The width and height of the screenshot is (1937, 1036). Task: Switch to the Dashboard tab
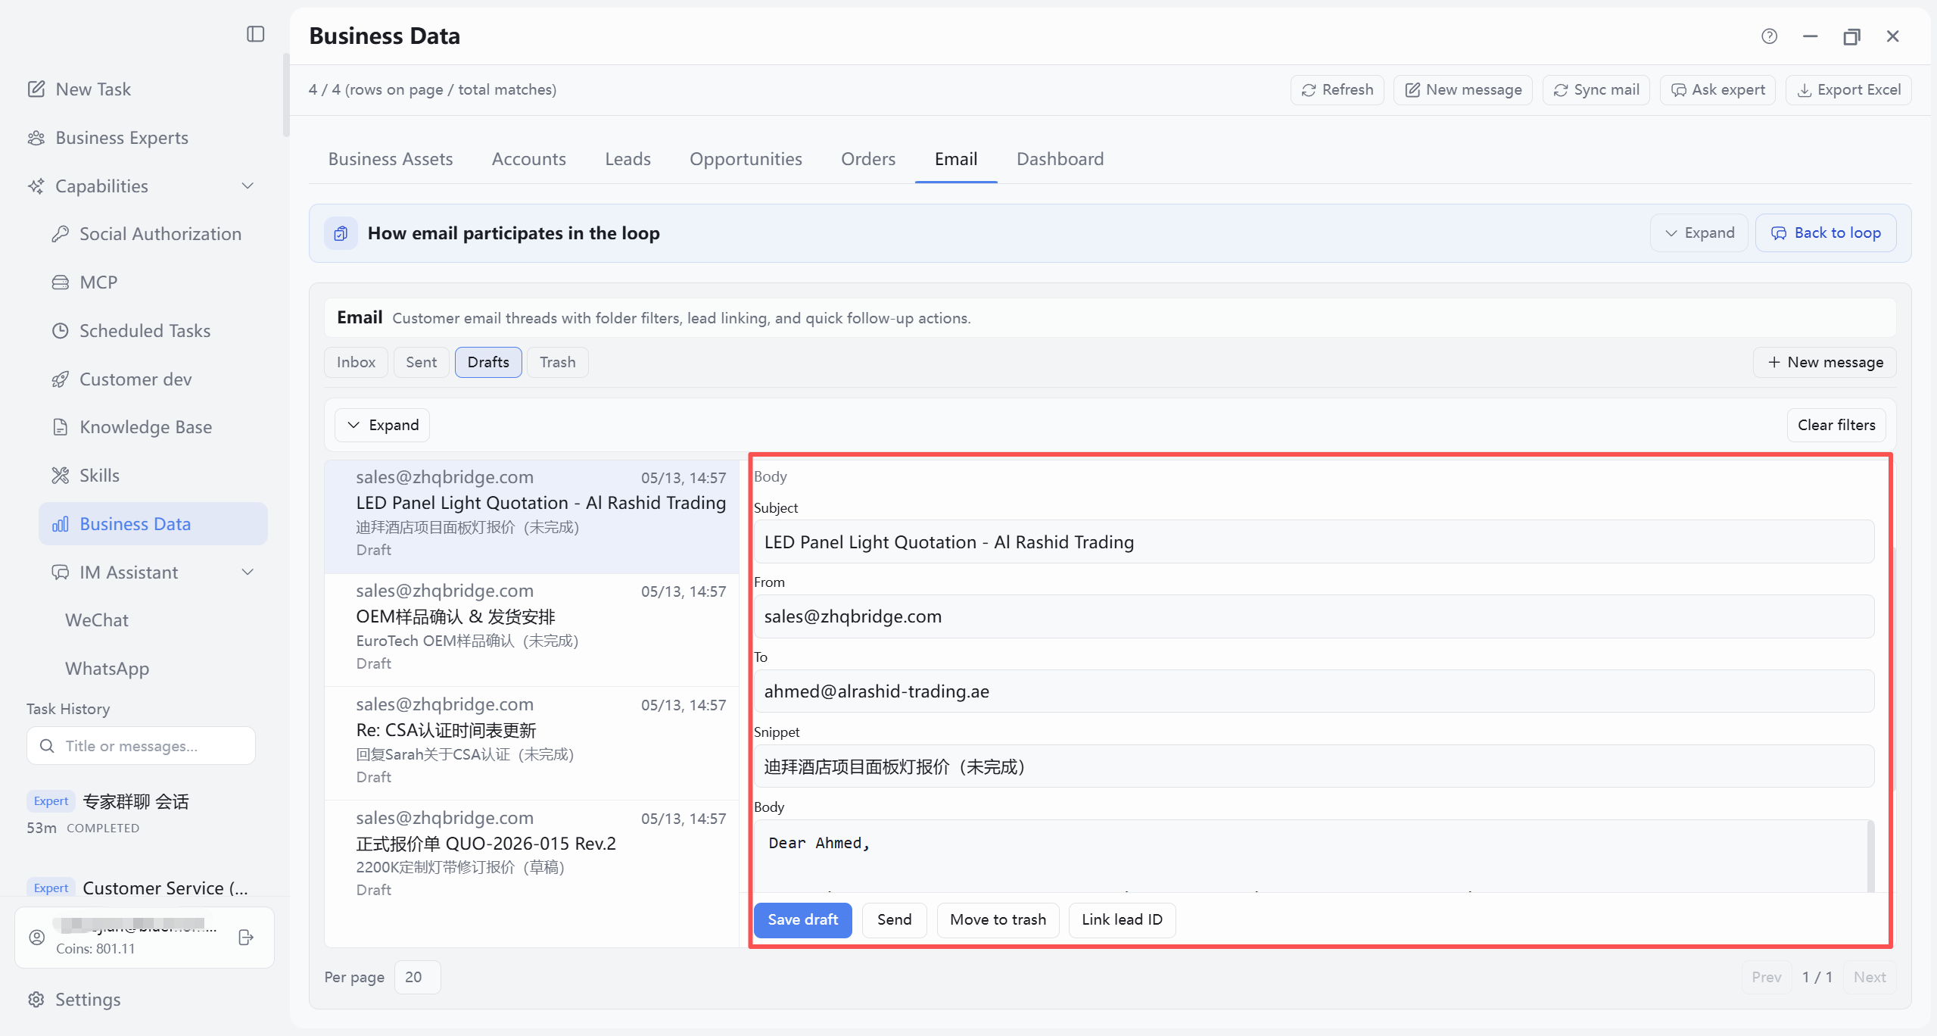[1060, 159]
